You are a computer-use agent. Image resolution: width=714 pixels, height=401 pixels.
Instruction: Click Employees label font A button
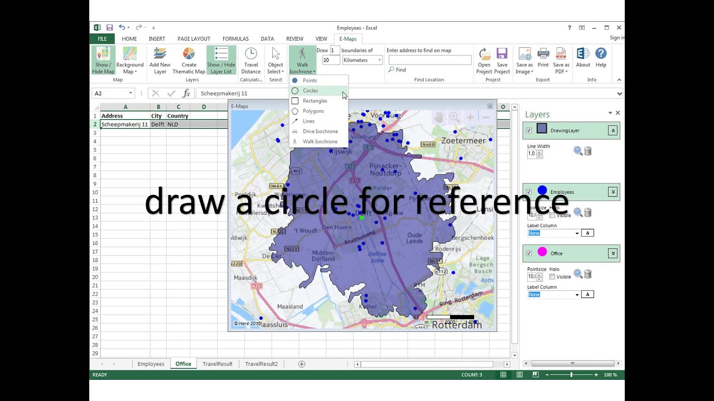587,233
